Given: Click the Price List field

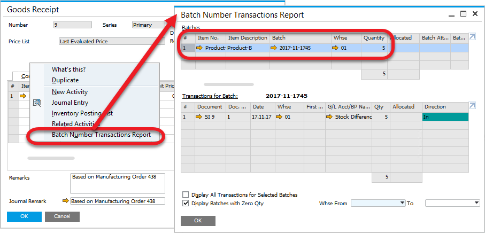Looking at the screenshot, I should (112, 41).
